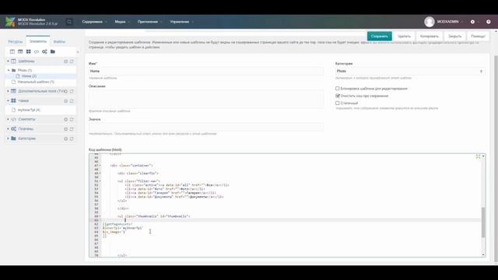Click the code line containing Галерея
Viewport: 498px width, 280px height.
(x=170, y=193)
